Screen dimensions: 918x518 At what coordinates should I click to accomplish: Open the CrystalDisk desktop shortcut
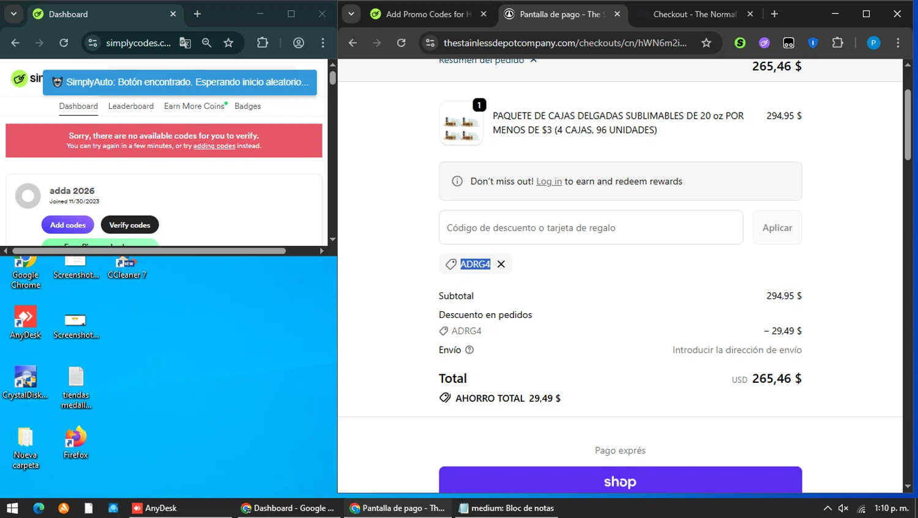point(25,382)
